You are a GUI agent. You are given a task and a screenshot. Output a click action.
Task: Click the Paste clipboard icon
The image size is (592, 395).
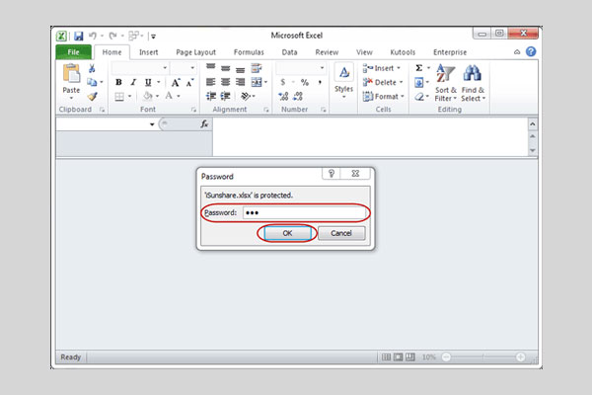(71, 73)
